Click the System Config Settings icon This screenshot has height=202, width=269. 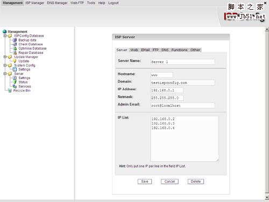click(15, 69)
